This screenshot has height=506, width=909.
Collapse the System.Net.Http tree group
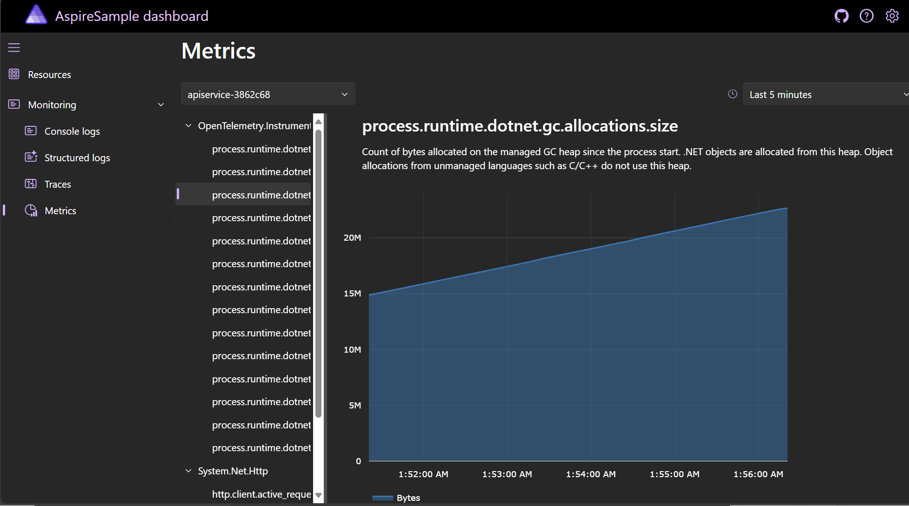[x=188, y=471]
